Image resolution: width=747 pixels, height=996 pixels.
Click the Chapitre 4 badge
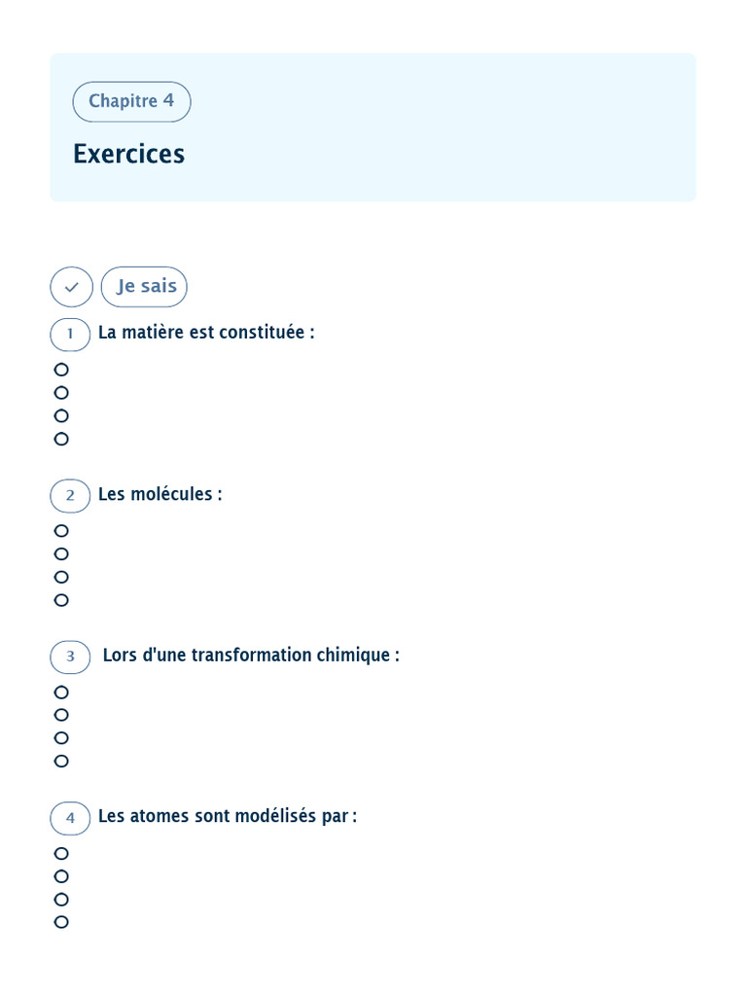coord(131,101)
